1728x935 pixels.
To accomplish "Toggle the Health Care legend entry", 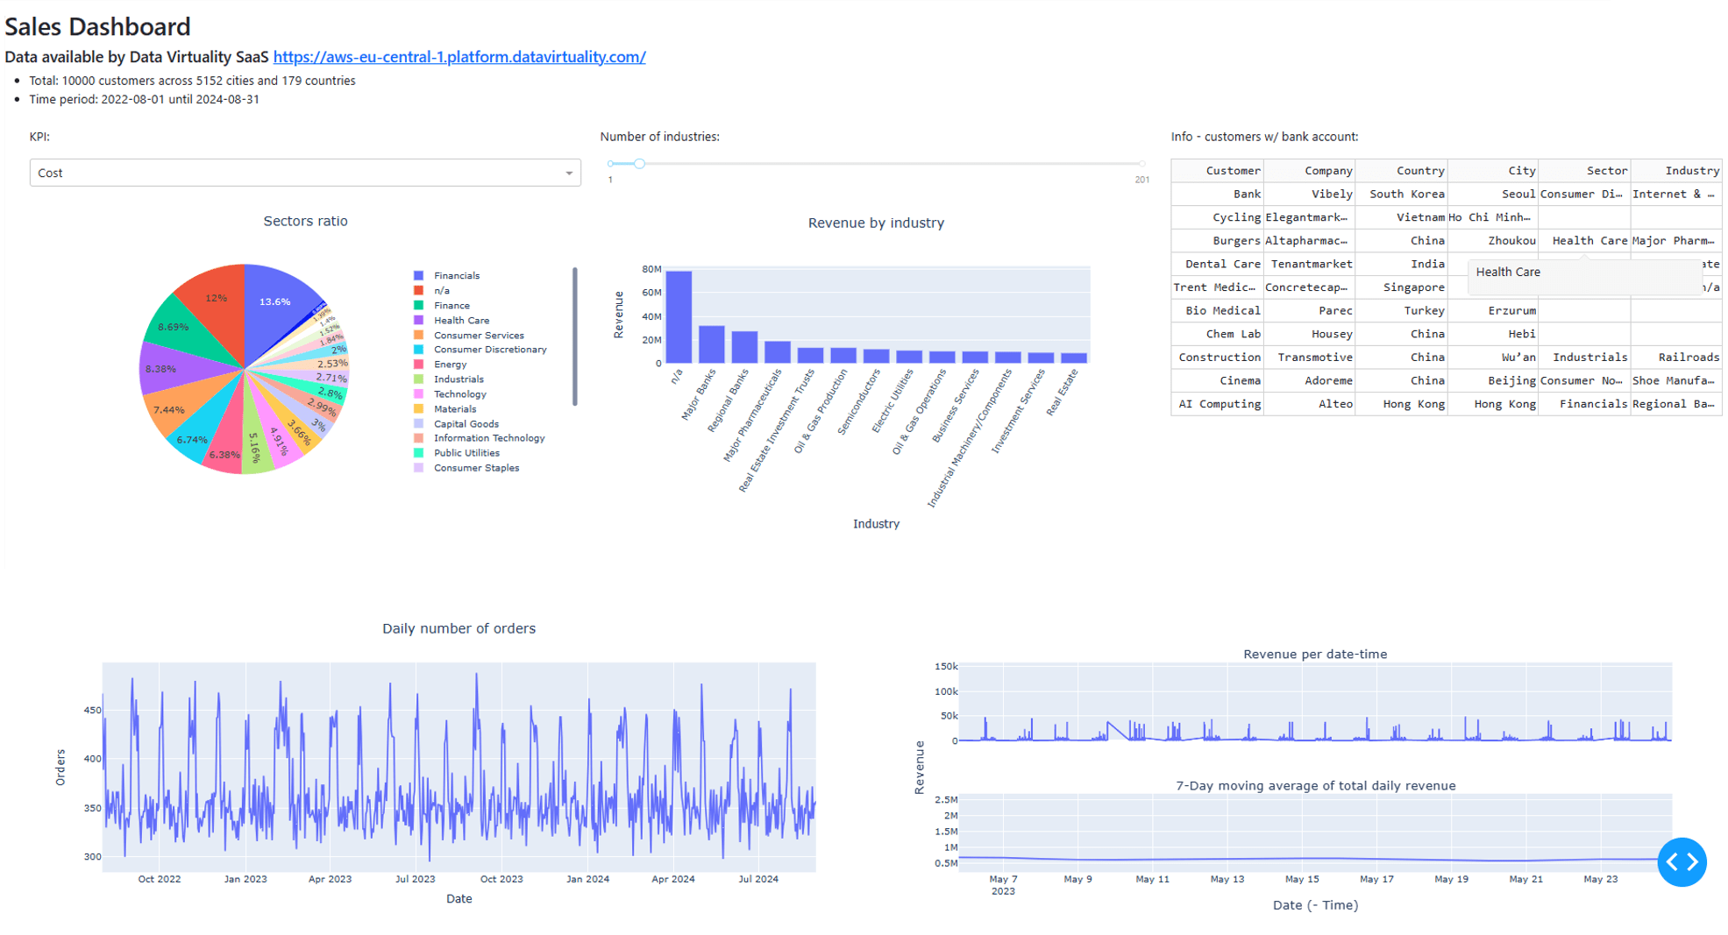I will pyautogui.click(x=461, y=321).
